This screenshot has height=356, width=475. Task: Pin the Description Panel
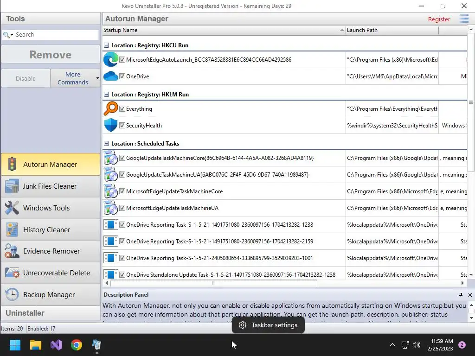(x=461, y=294)
